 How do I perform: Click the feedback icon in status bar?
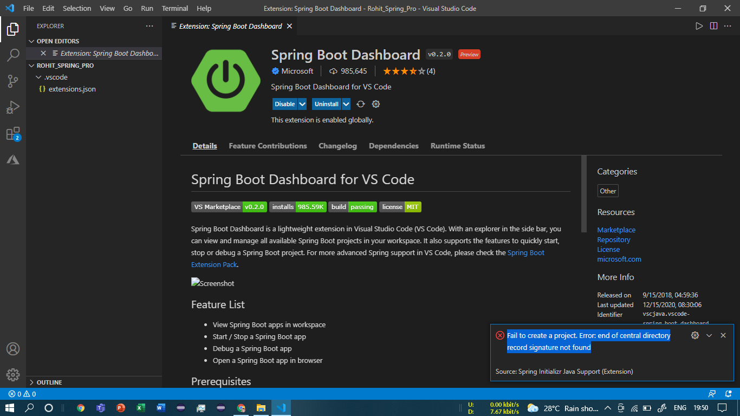pyautogui.click(x=712, y=394)
